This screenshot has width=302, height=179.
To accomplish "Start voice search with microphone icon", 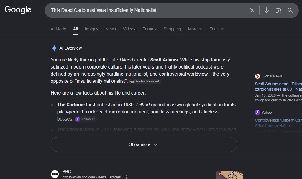I will coord(266,10).
